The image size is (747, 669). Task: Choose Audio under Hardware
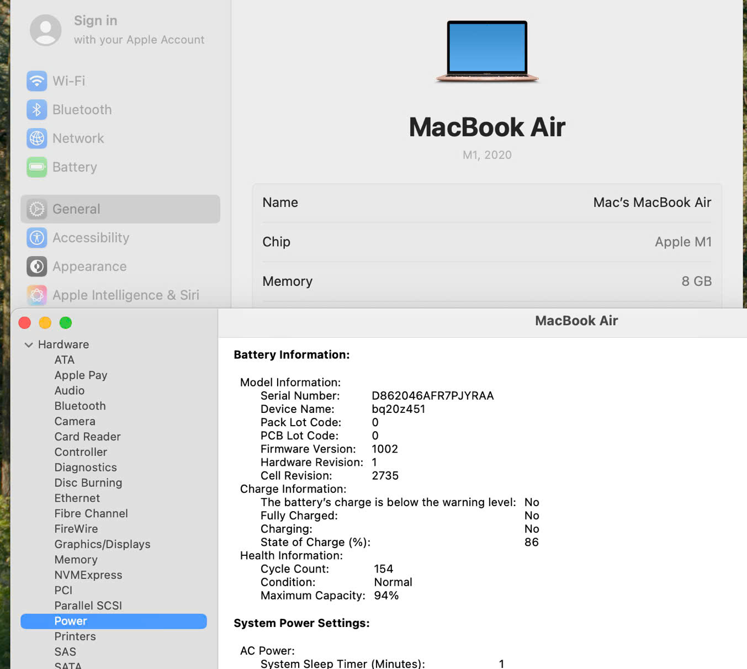coord(70,391)
